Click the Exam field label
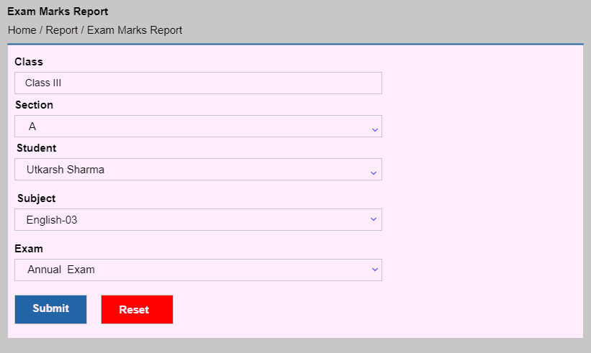This screenshot has width=591, height=353. click(29, 249)
